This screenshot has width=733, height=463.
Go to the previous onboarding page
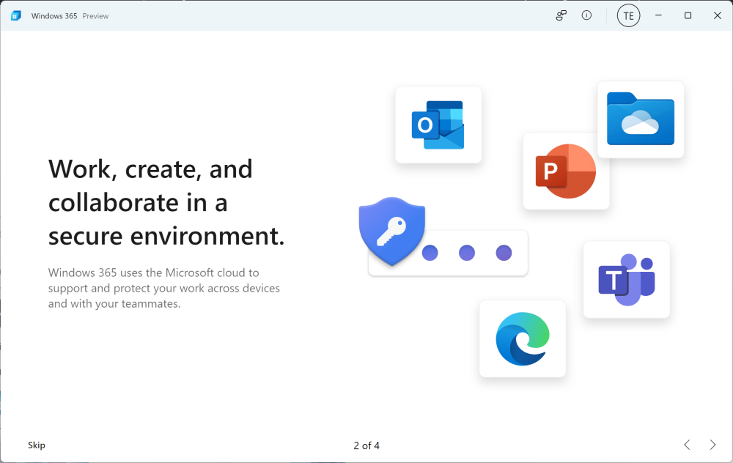coord(687,445)
